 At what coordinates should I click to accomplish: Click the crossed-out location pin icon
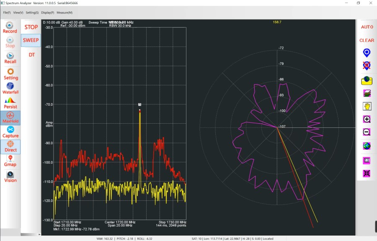pyautogui.click(x=367, y=66)
